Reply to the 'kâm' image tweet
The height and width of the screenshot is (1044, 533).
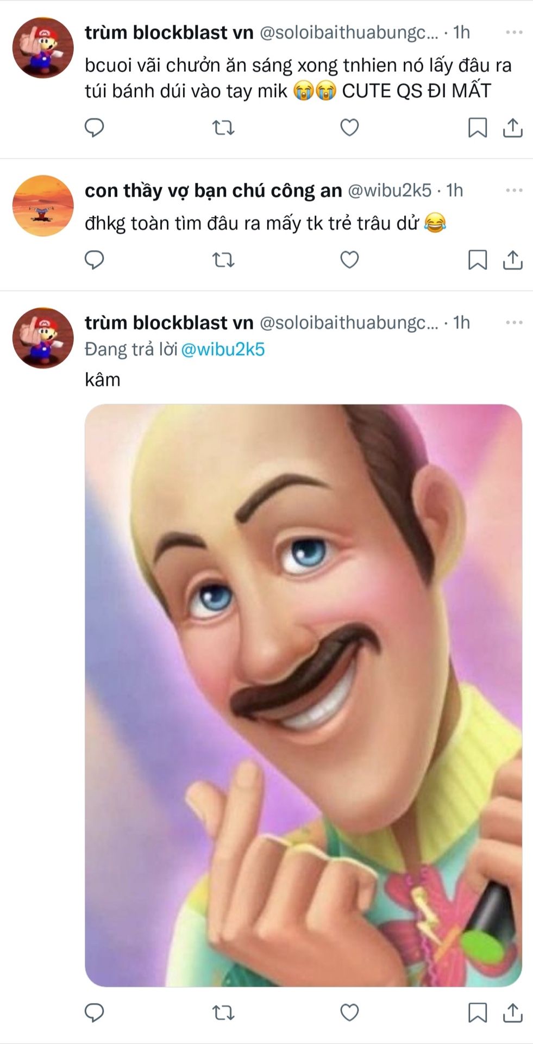(x=95, y=1012)
